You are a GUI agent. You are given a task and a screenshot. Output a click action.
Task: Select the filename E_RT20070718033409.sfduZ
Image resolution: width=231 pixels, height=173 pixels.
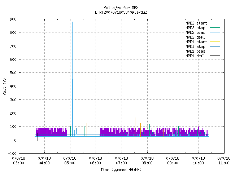click(121, 12)
